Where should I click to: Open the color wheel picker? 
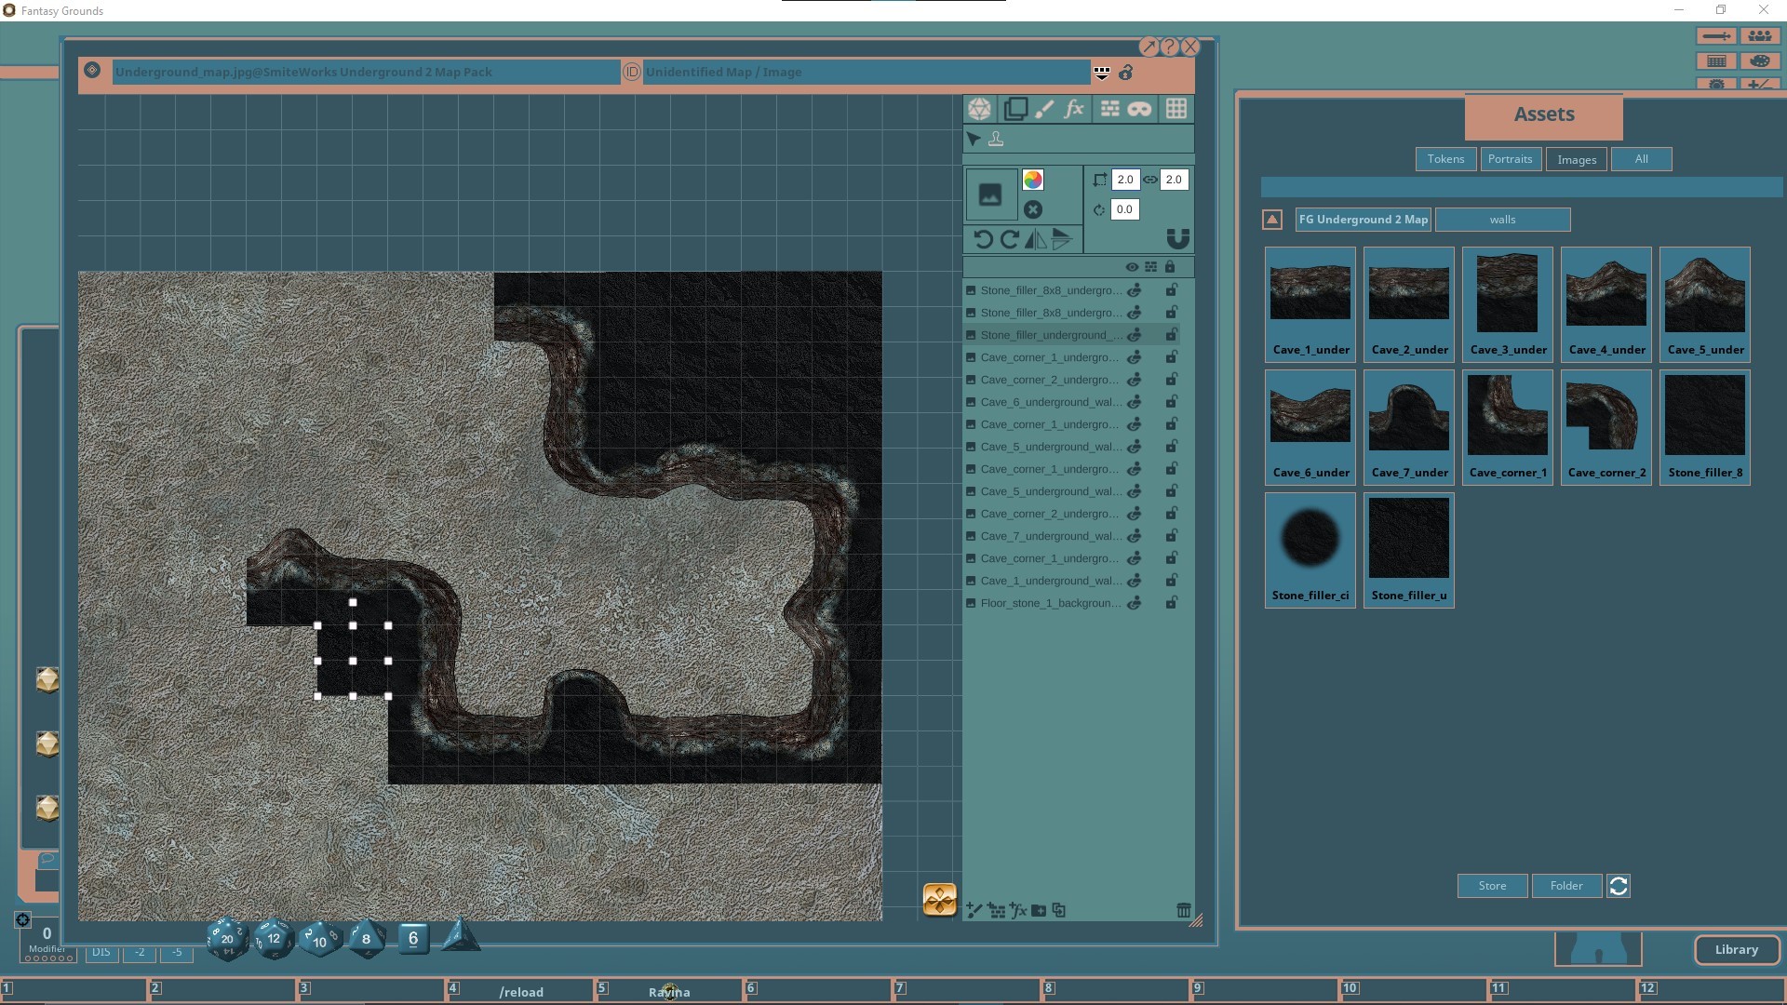pyautogui.click(x=1033, y=180)
